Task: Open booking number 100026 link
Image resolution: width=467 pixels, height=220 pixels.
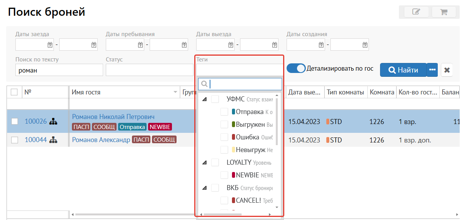Action: click(x=35, y=121)
